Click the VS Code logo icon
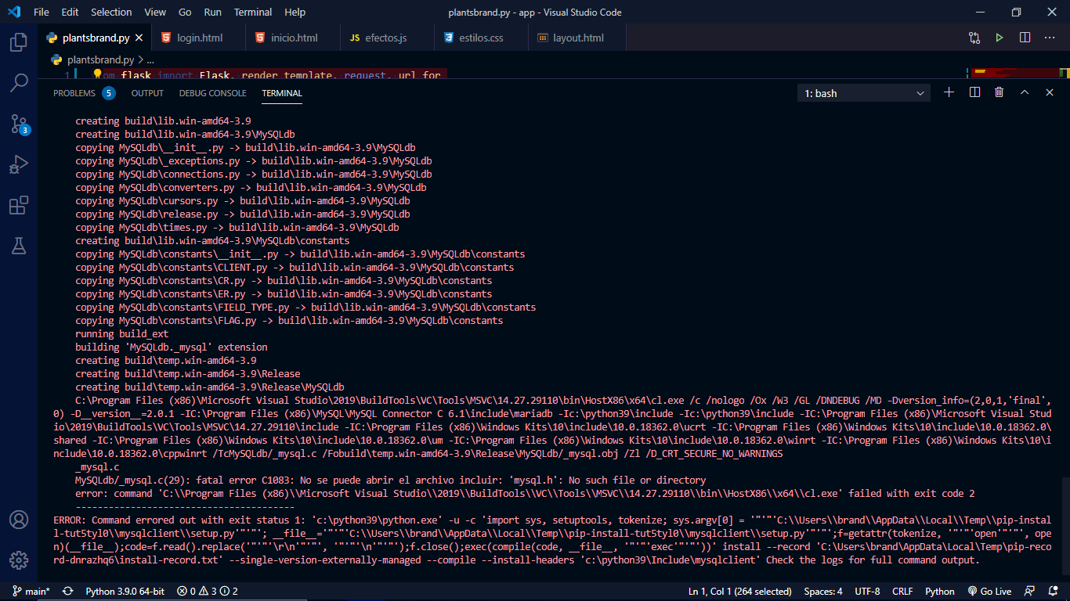Screen dimensions: 1070x601 (13, 12)
